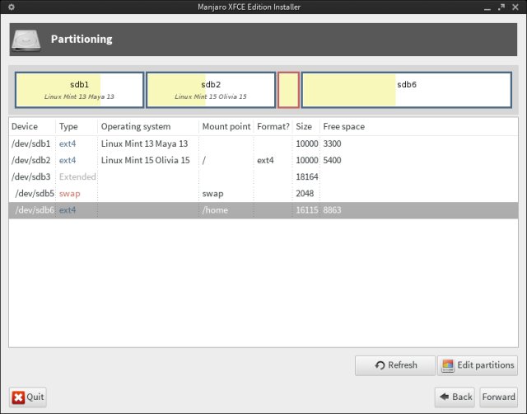
Task: Click the window menu icon in title bar
Action: point(9,7)
